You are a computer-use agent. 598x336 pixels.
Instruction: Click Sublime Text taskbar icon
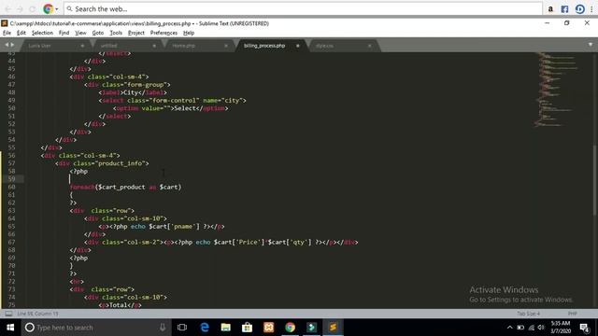pyautogui.click(x=333, y=328)
